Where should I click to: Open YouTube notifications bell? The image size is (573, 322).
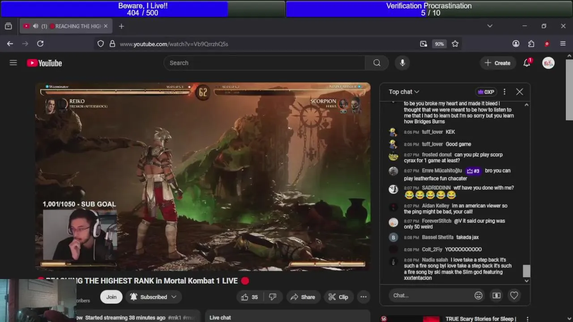point(527,63)
